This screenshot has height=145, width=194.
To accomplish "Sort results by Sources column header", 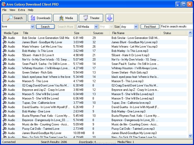I will (100, 33).
